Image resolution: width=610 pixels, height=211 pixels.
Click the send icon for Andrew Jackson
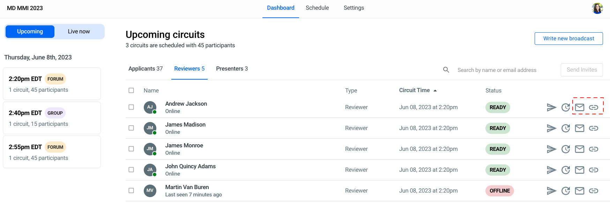tap(551, 107)
